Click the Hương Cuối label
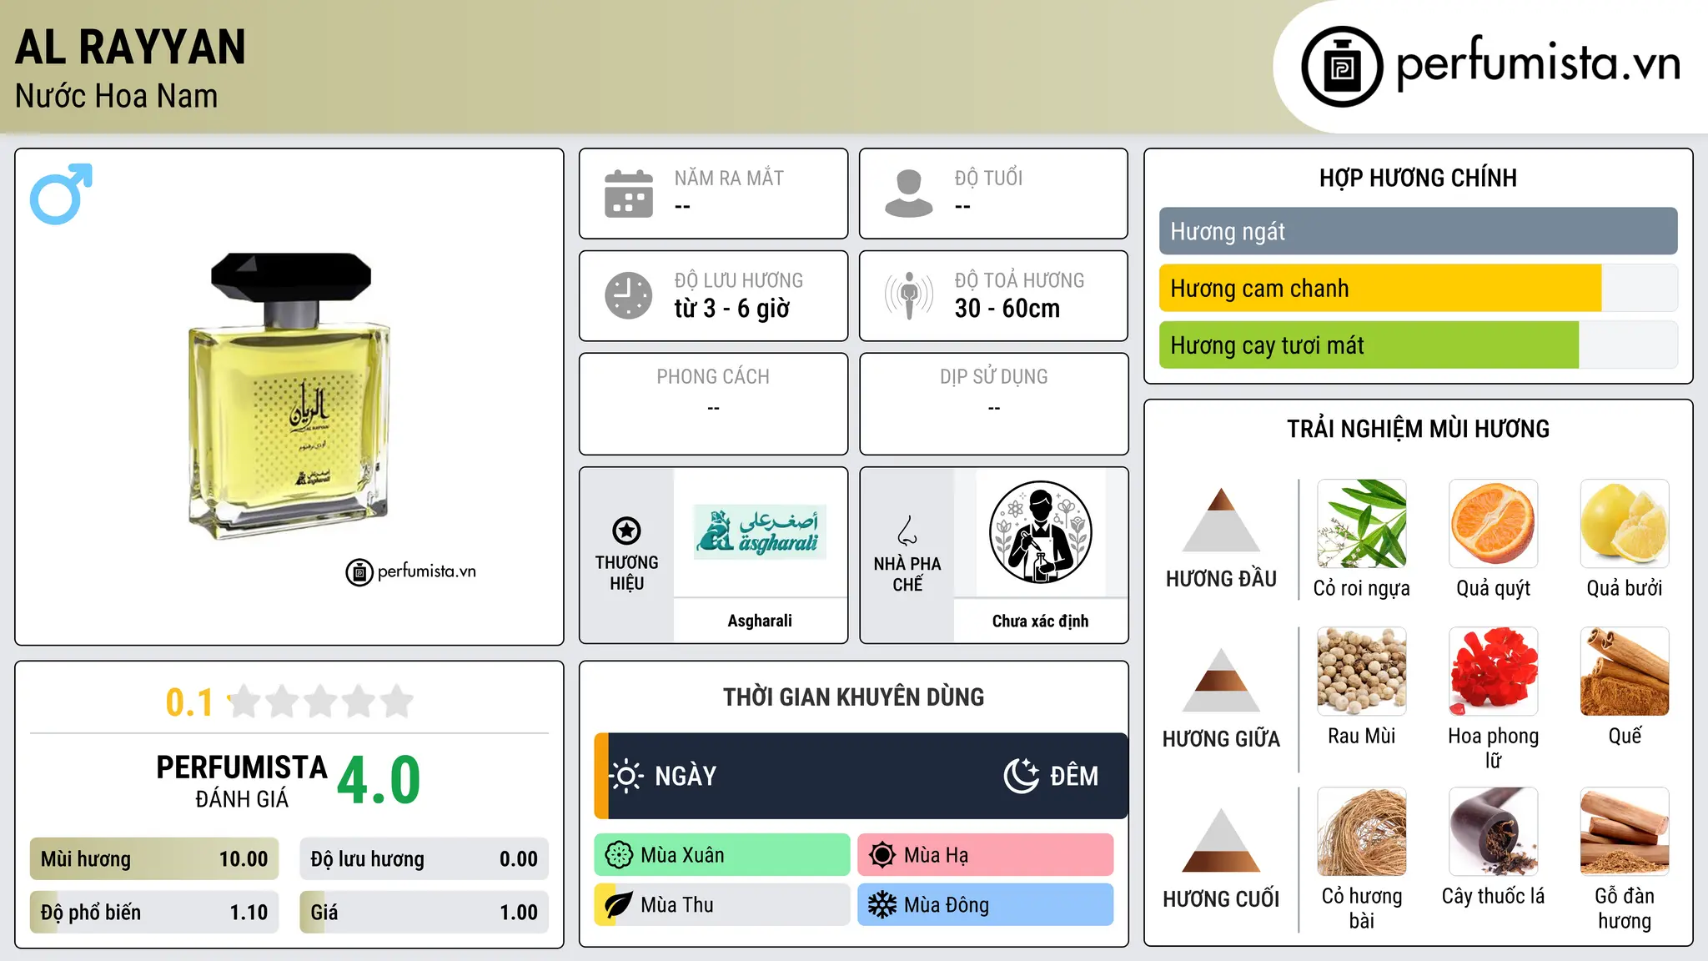This screenshot has width=1708, height=961. click(x=1221, y=899)
